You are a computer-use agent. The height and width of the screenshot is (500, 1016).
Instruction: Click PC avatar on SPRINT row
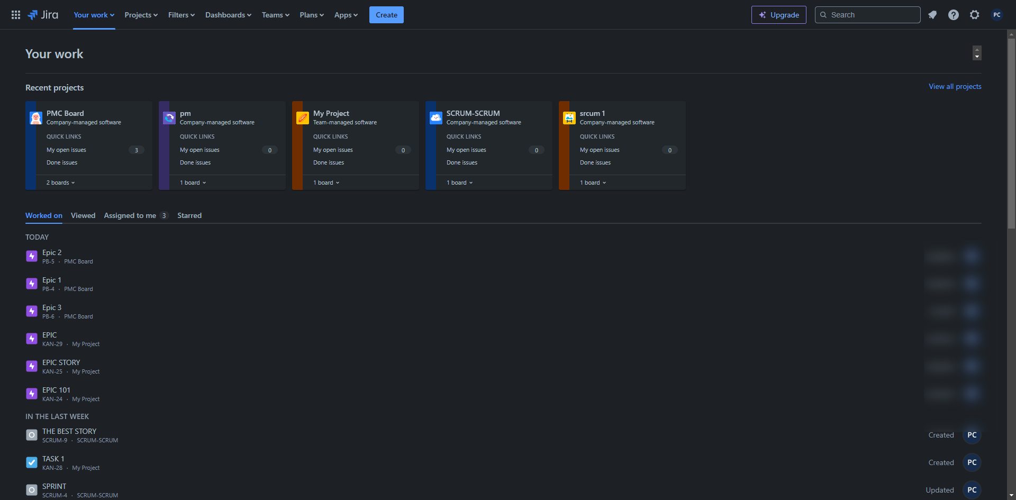pos(972,490)
